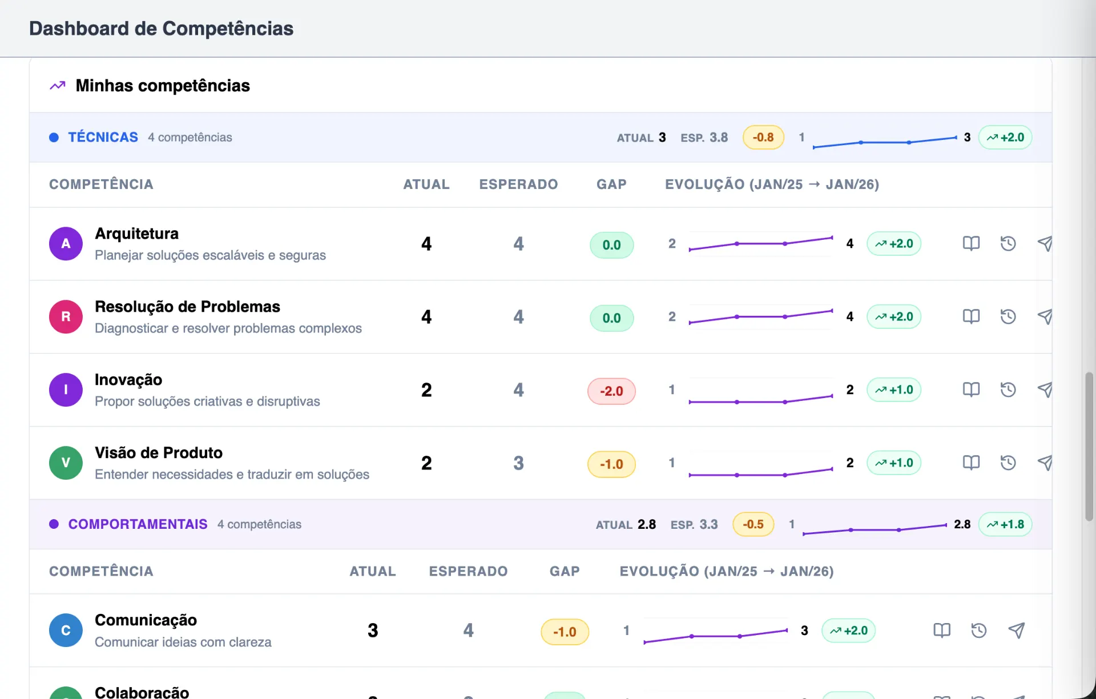Click Visão de Produto +1.0 evolution badge

point(894,463)
